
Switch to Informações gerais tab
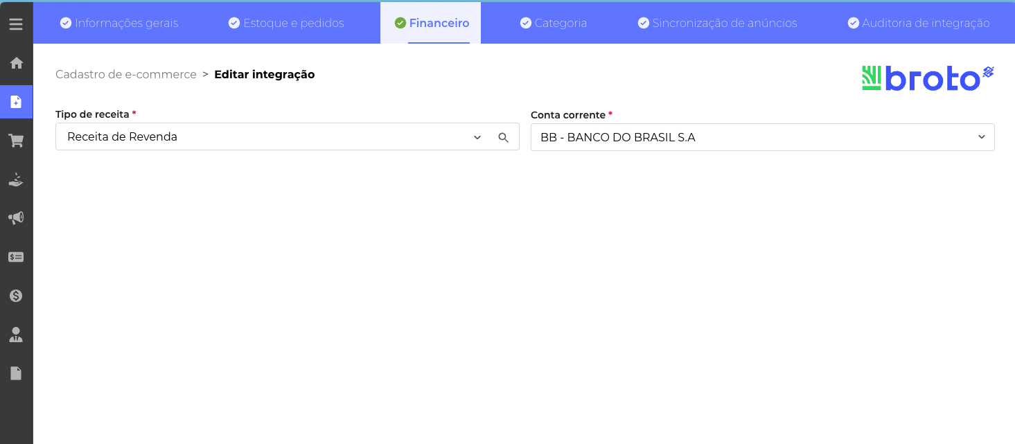119,23
